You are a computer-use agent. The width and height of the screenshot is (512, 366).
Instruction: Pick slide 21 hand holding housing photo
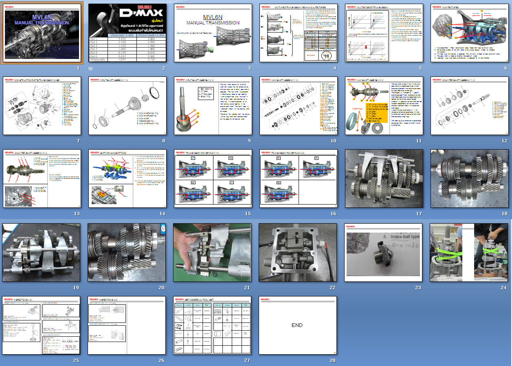[212, 253]
